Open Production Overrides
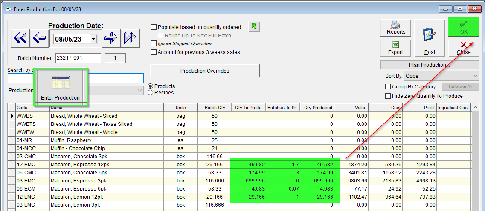The image size is (485, 211). pos(205,71)
